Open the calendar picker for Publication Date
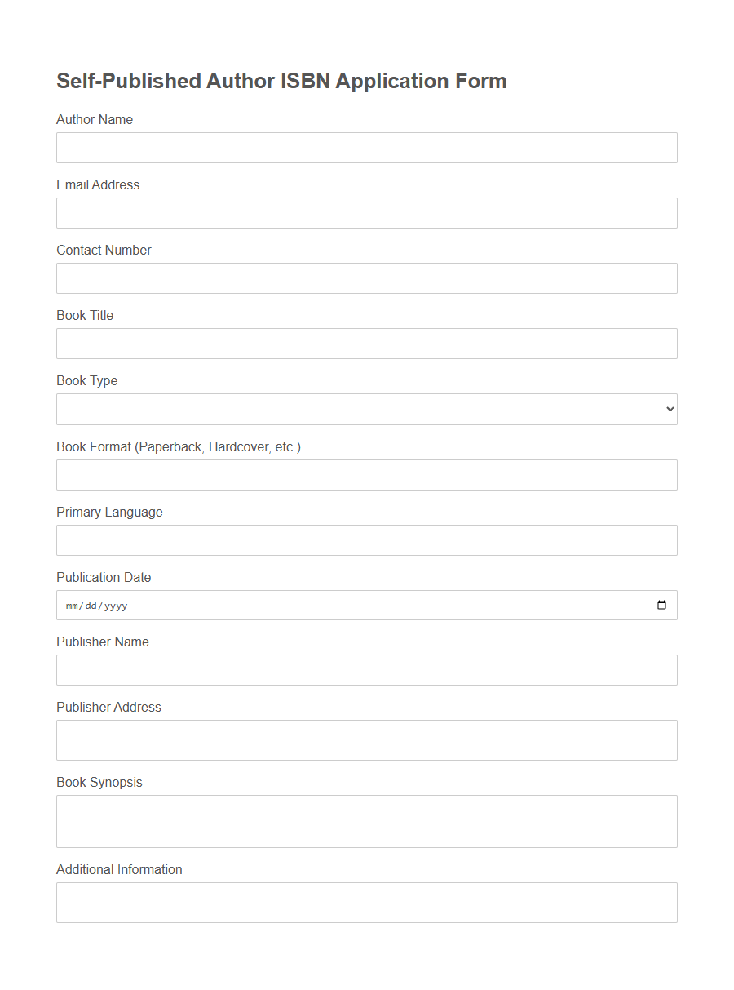The width and height of the screenshot is (734, 990). click(x=661, y=605)
